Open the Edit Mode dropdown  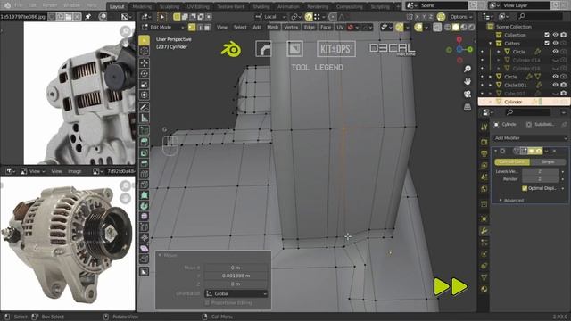[x=162, y=28]
